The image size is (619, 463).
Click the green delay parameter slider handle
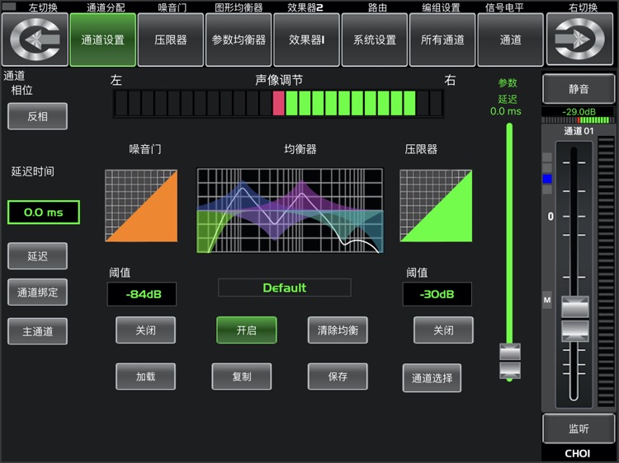coord(510,361)
